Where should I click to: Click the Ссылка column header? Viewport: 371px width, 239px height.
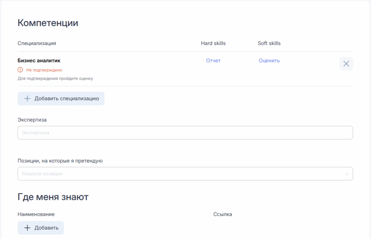pyautogui.click(x=222, y=214)
